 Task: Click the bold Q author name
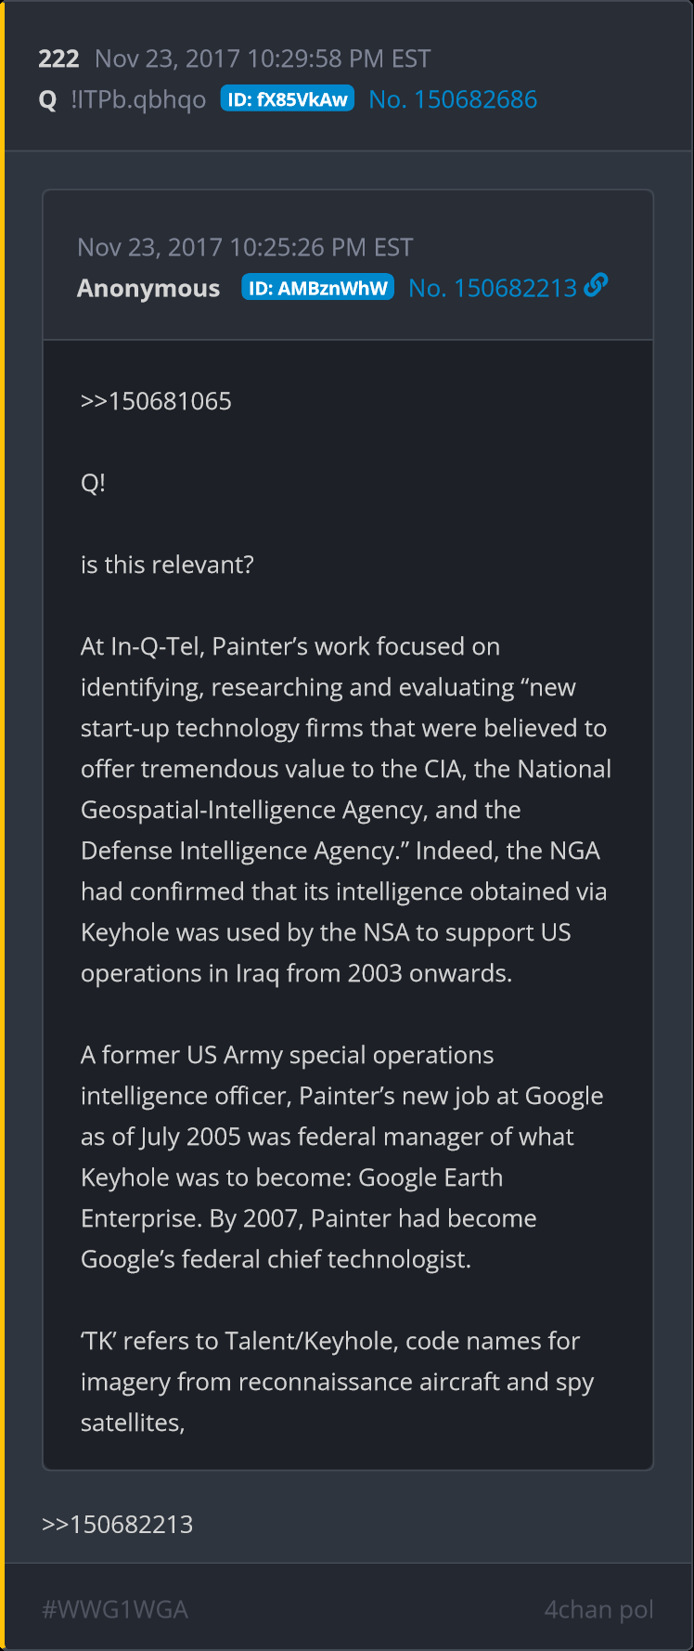coord(48,99)
